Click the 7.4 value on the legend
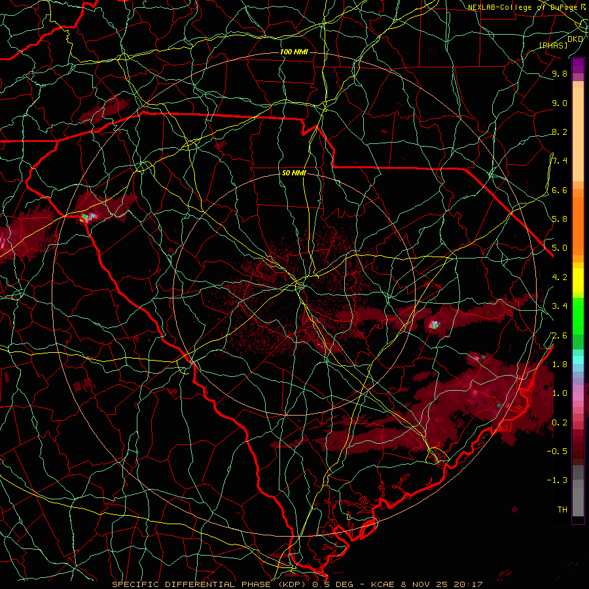Image resolution: width=589 pixels, height=589 pixels. pos(560,161)
